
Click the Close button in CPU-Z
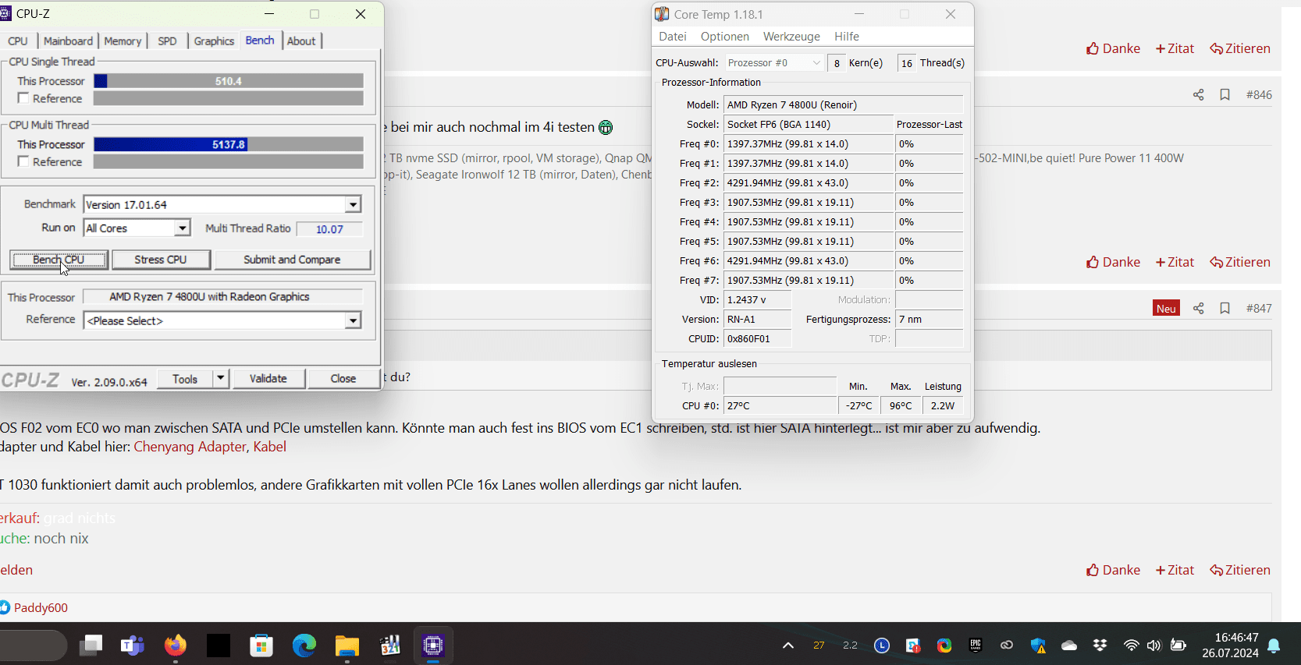click(x=343, y=378)
